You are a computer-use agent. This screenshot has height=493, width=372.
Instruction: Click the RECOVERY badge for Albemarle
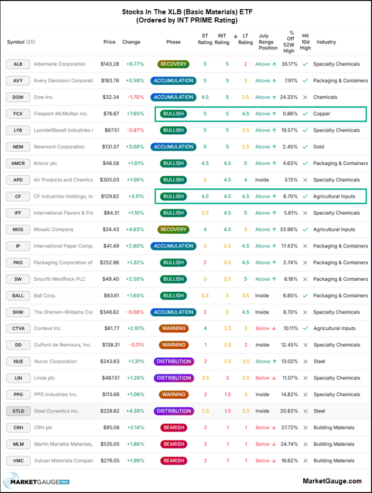(x=173, y=64)
